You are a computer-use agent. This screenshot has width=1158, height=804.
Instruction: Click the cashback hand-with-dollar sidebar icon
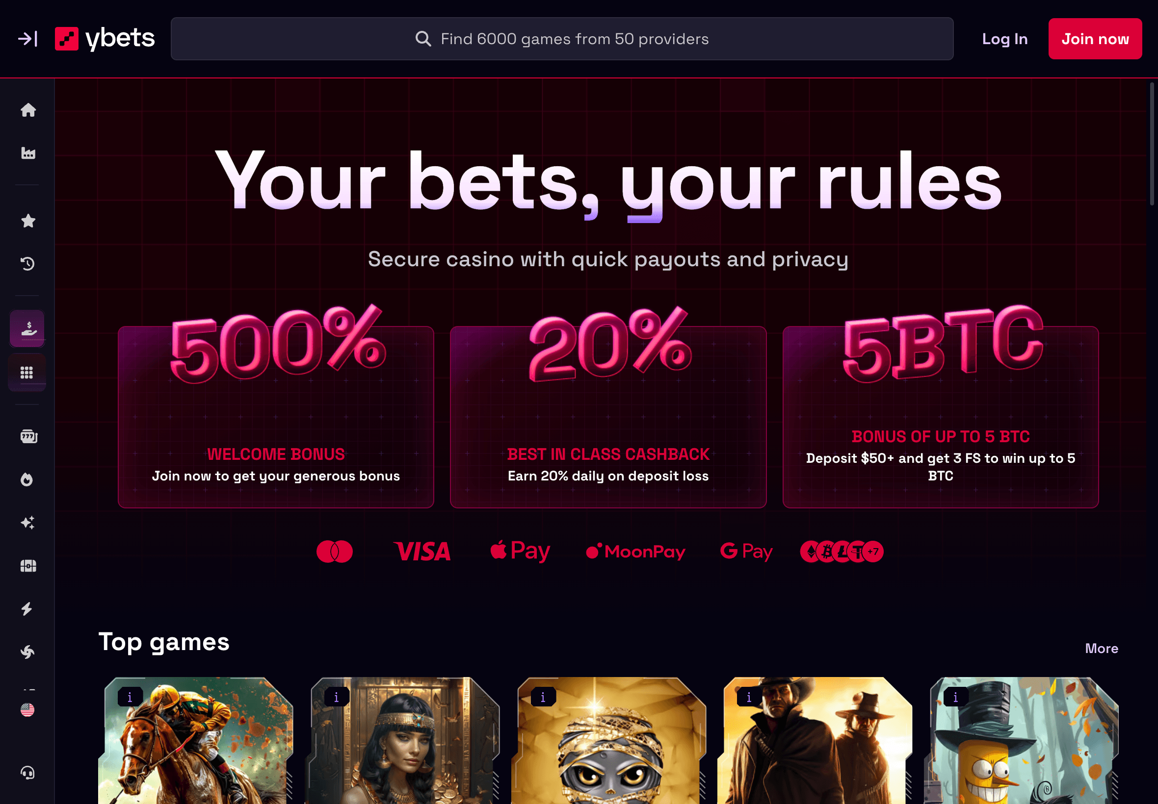coord(27,328)
